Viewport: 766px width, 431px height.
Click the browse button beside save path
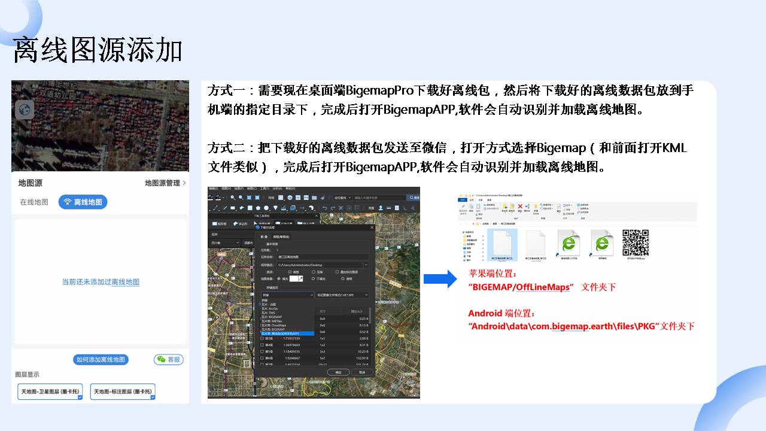(x=366, y=265)
